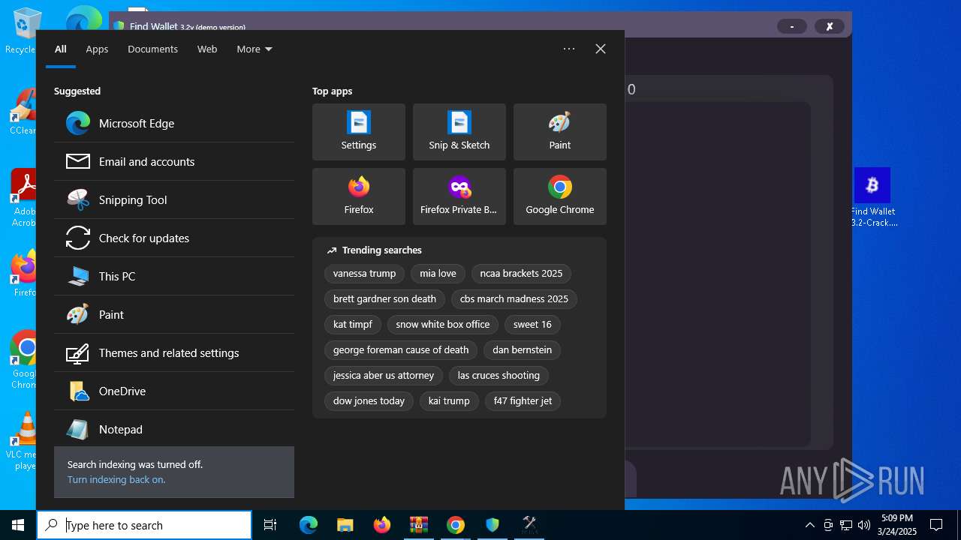Screen dimensions: 961x540
Task: Search trending snow white box office
Action: [443, 324]
